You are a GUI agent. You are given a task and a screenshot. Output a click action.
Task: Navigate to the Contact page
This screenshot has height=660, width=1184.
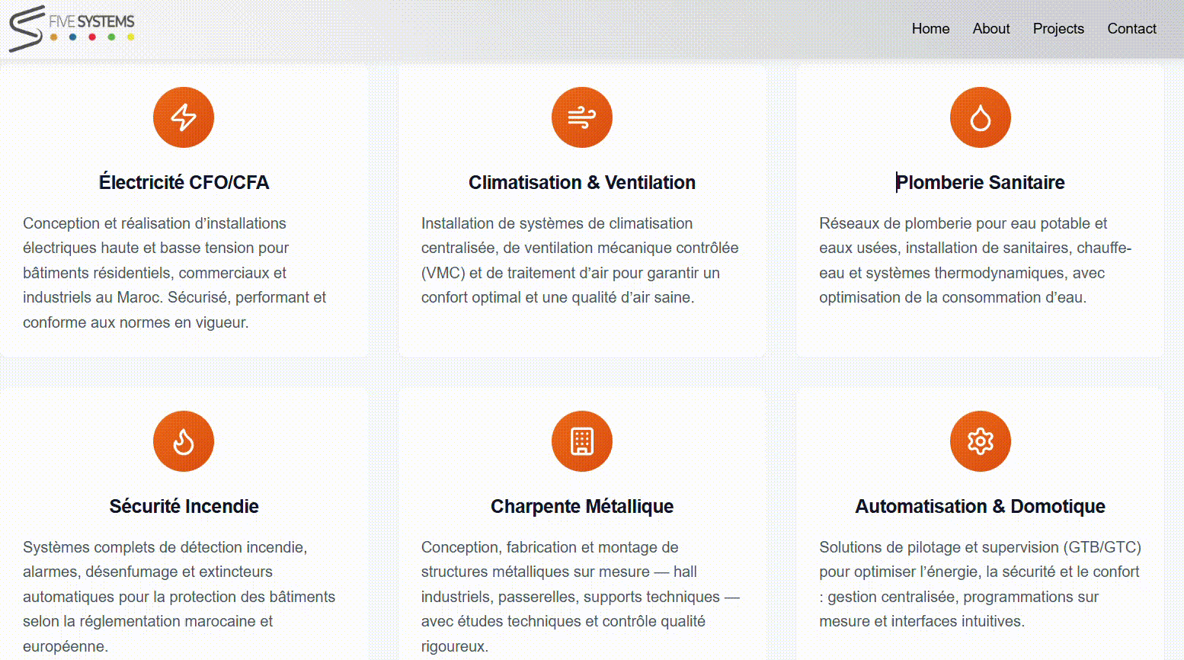pyautogui.click(x=1131, y=28)
